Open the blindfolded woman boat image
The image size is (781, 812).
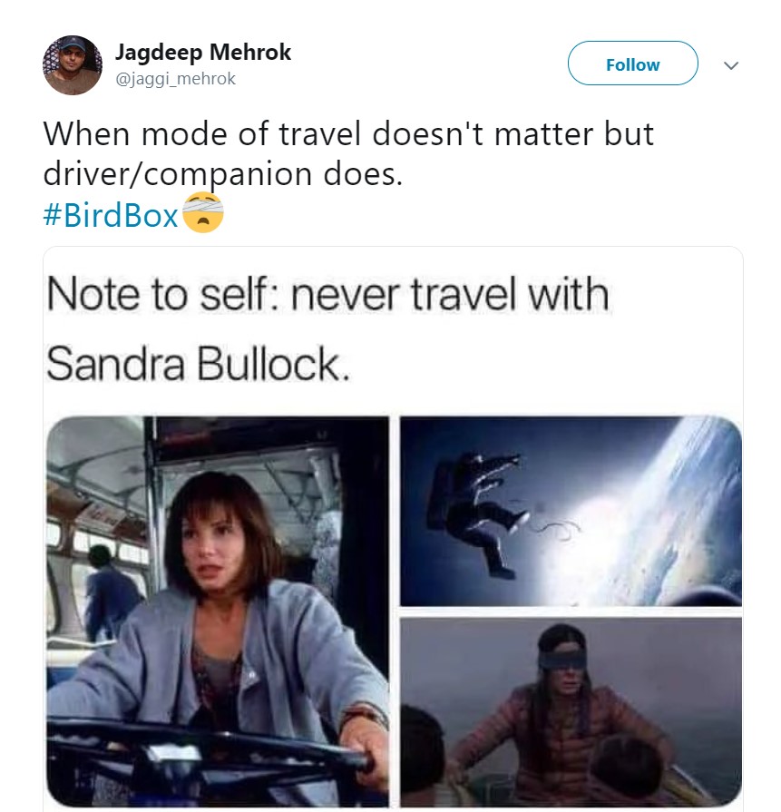click(571, 712)
